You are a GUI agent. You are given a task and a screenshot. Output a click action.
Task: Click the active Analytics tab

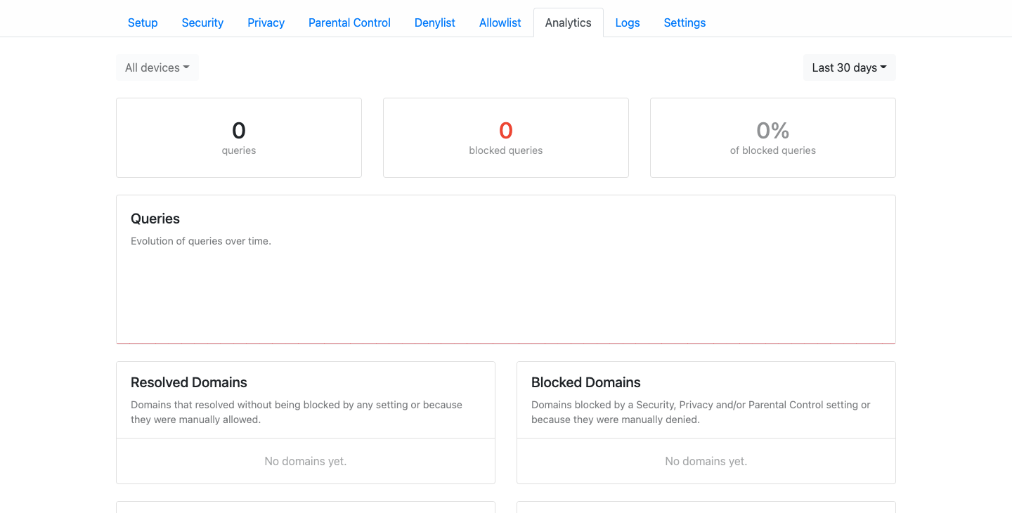point(568,22)
